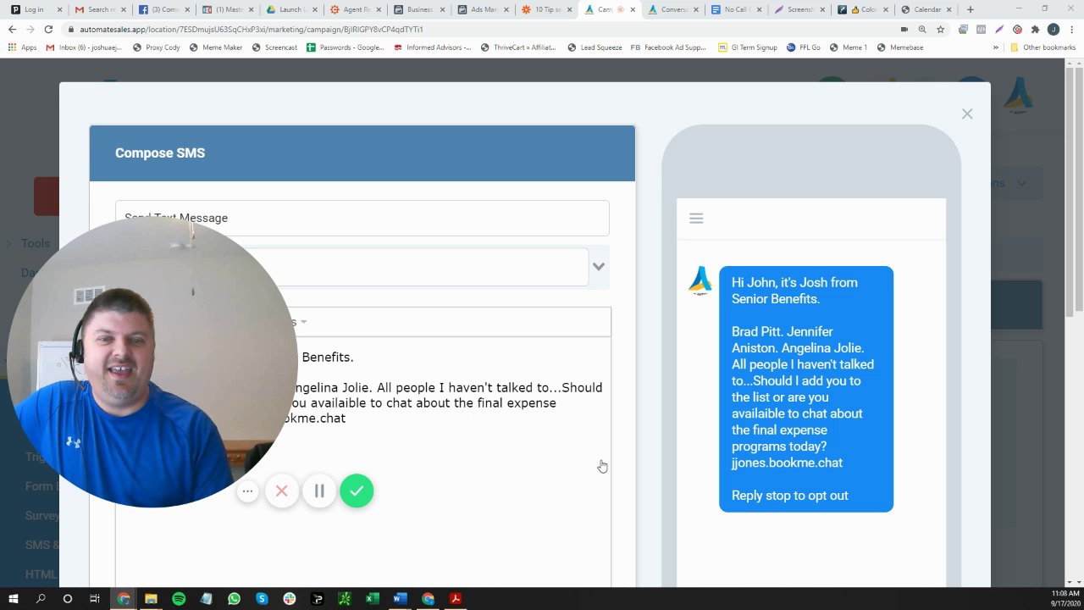This screenshot has width=1084, height=610.
Task: Close the Compose SMS modal with X
Action: (967, 114)
